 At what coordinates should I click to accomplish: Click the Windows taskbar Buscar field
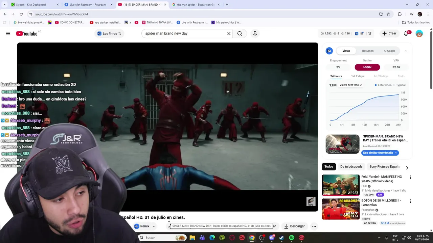(x=162, y=238)
